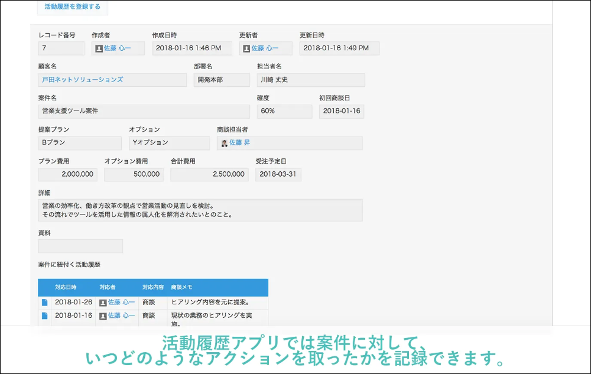Click the 受注予定日 value 2018-03-31
Viewport: 591px width, 374px height.
click(x=278, y=174)
